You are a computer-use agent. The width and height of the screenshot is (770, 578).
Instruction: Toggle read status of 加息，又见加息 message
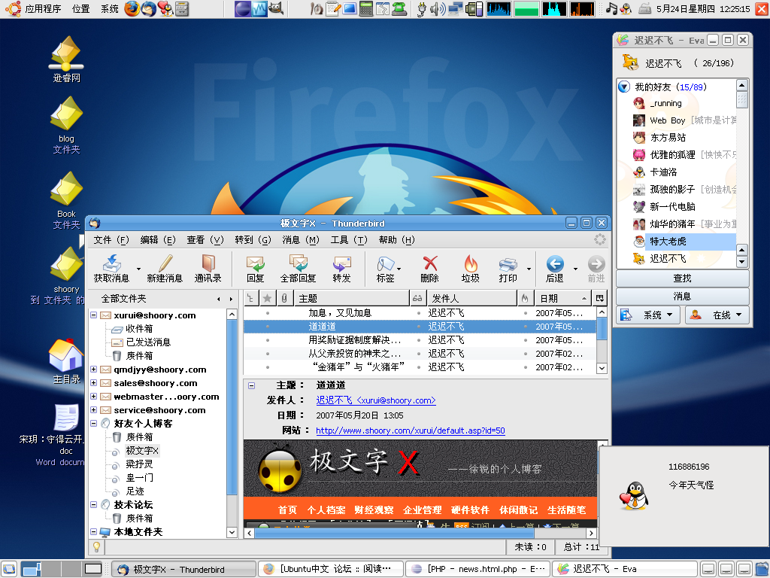[x=418, y=312]
